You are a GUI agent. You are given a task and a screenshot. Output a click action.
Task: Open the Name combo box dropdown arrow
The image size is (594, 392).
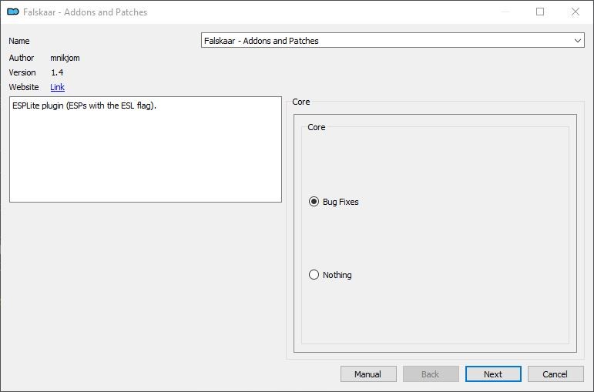pos(577,41)
